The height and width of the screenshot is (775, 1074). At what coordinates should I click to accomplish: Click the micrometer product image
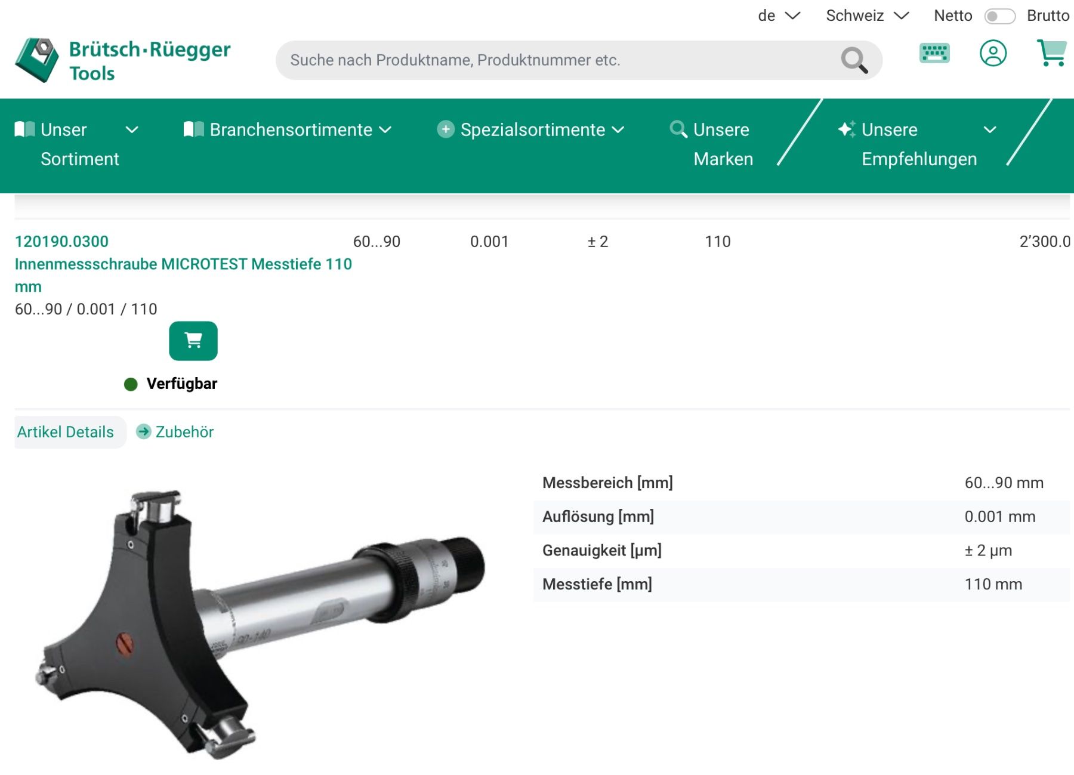pyautogui.click(x=260, y=623)
